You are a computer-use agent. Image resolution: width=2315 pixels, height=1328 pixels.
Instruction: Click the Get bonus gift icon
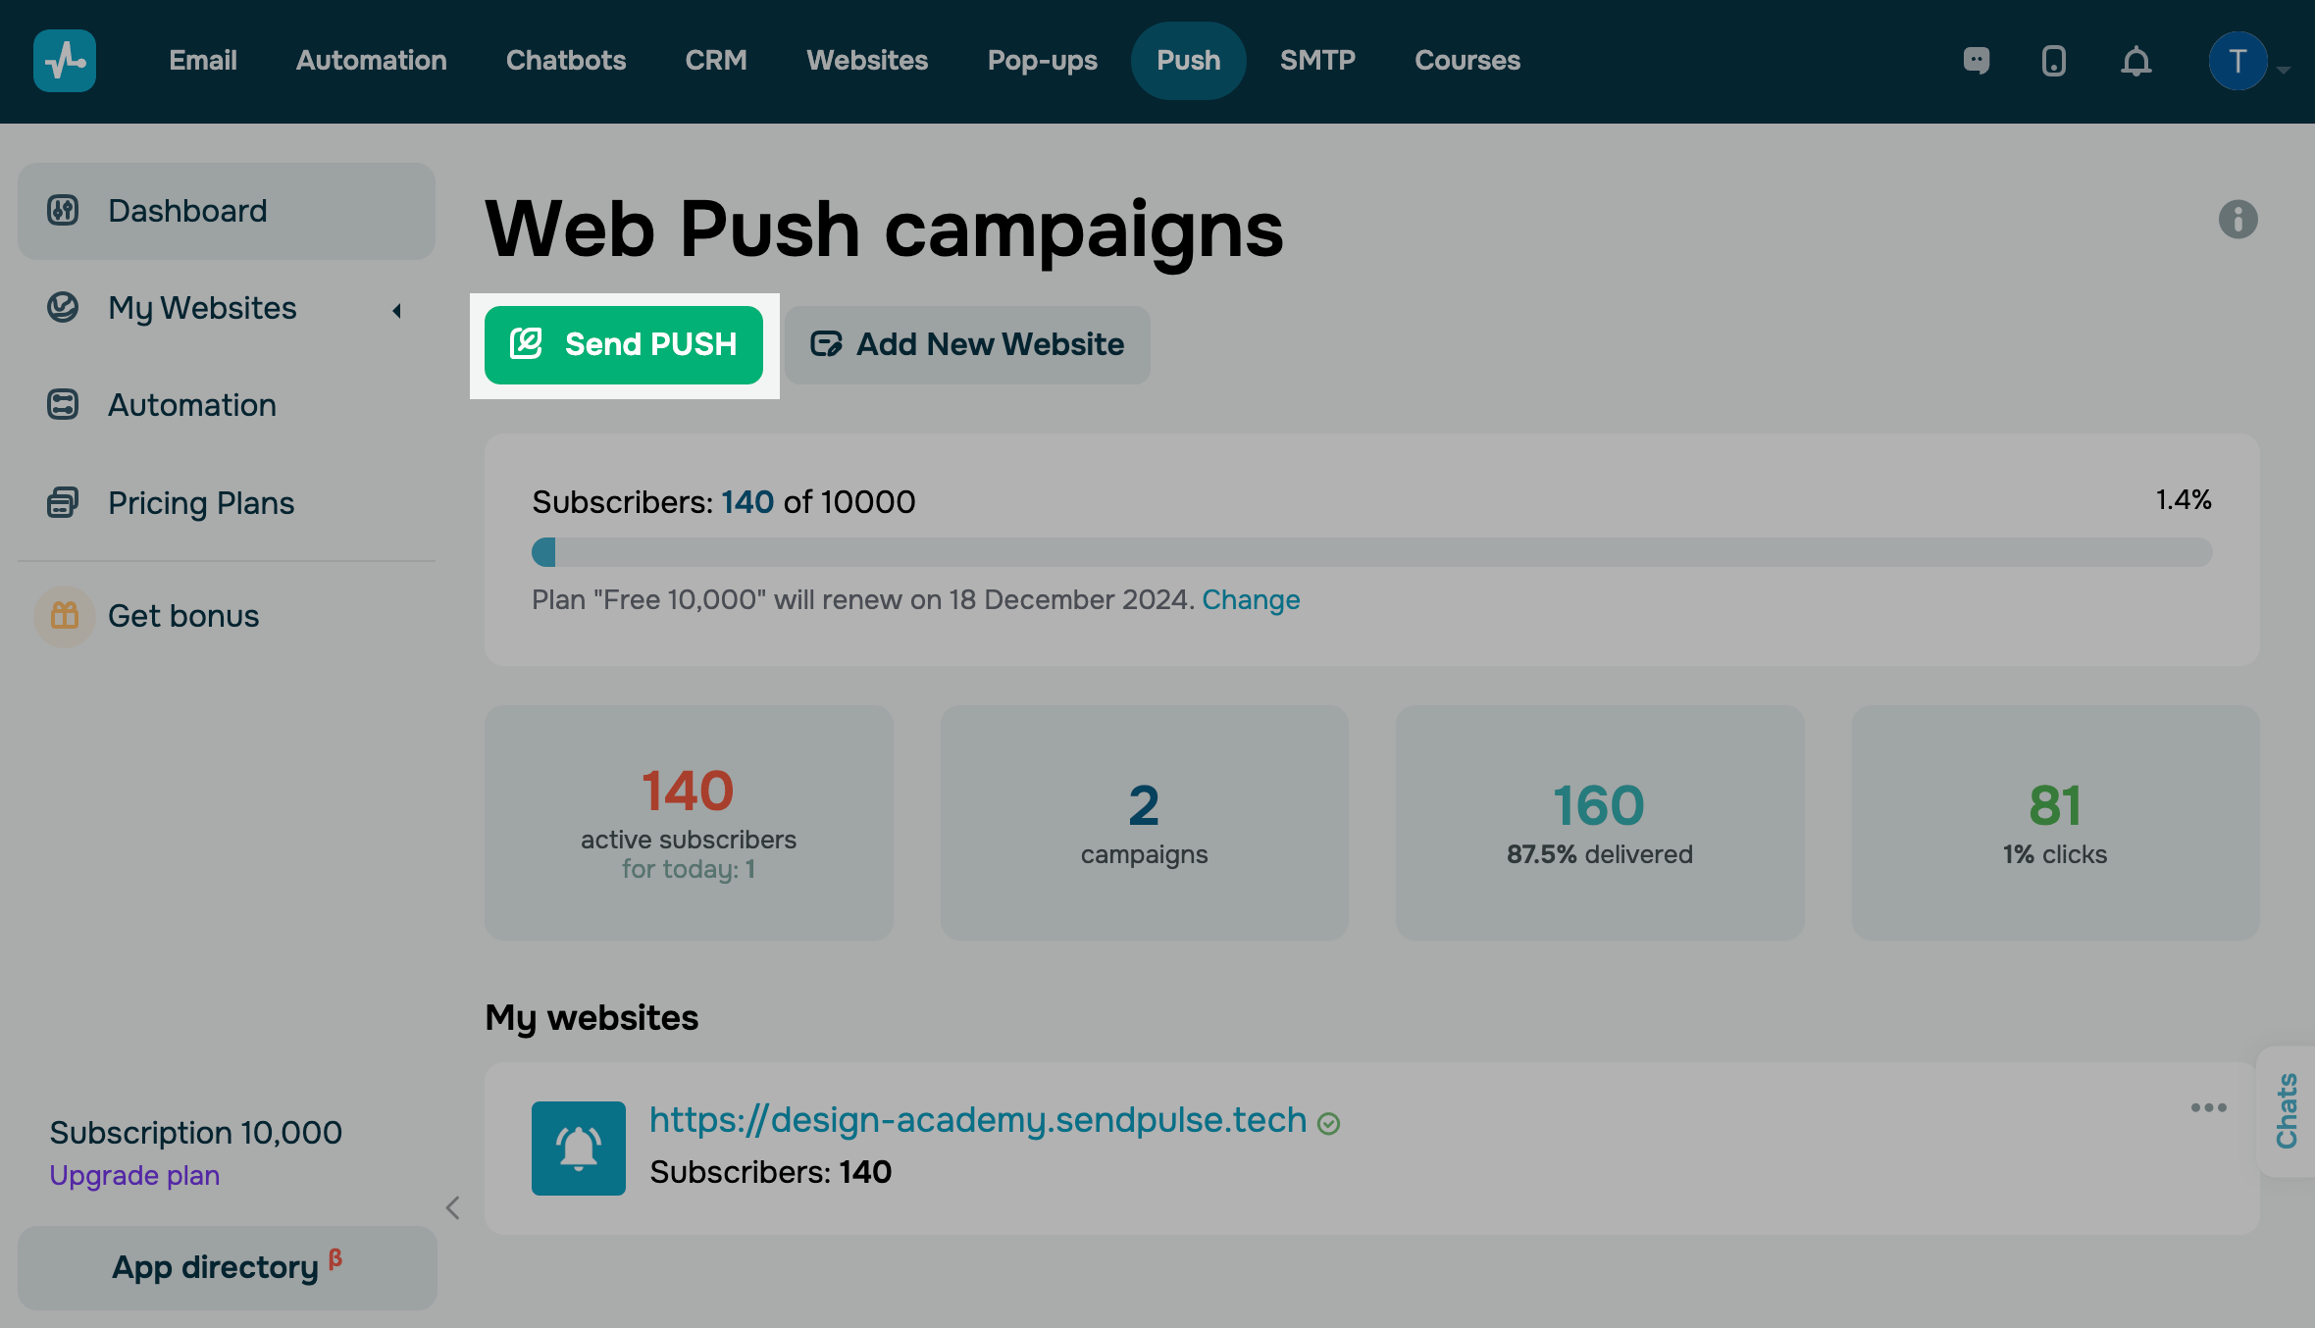65,616
